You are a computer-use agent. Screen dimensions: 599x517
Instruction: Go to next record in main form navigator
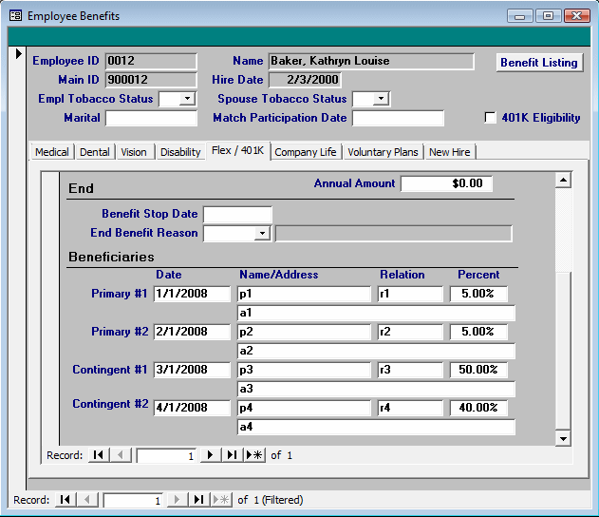coord(177,499)
